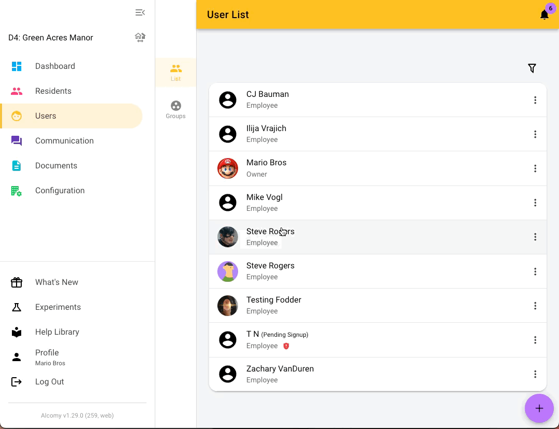Click the Configuration building gear icon
Viewport: 559px width, 429px height.
click(x=17, y=191)
